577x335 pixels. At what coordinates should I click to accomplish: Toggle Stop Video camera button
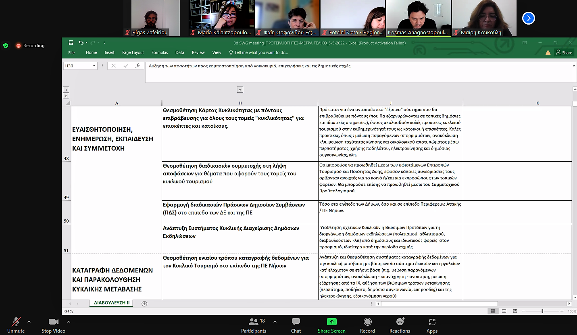(x=53, y=322)
